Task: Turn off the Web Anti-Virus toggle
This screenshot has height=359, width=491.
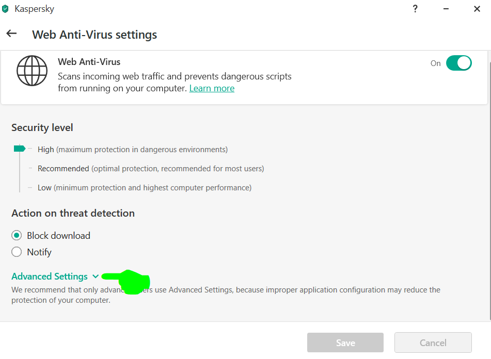Action: (459, 63)
